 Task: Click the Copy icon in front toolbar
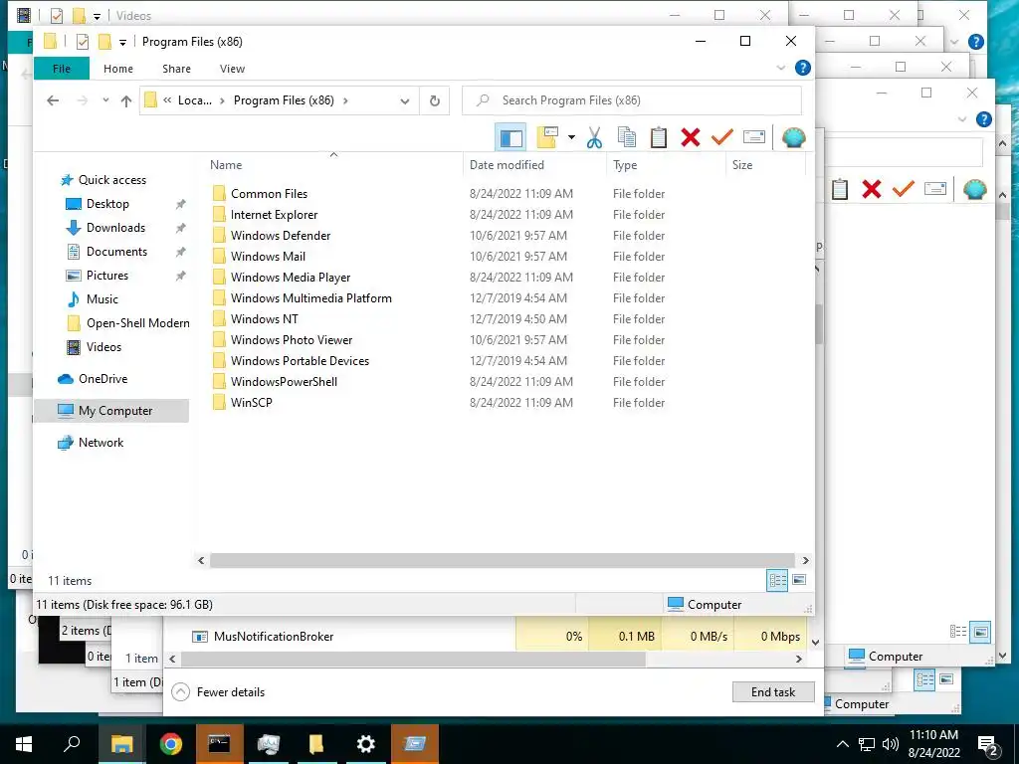pos(627,137)
